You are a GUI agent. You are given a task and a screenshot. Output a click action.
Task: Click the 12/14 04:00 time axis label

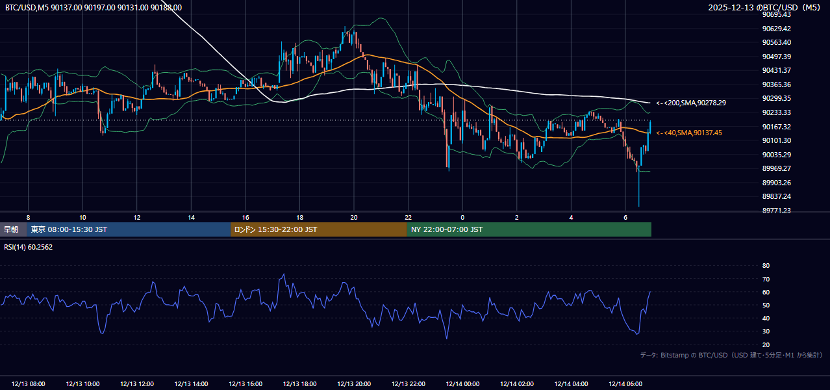(571, 384)
